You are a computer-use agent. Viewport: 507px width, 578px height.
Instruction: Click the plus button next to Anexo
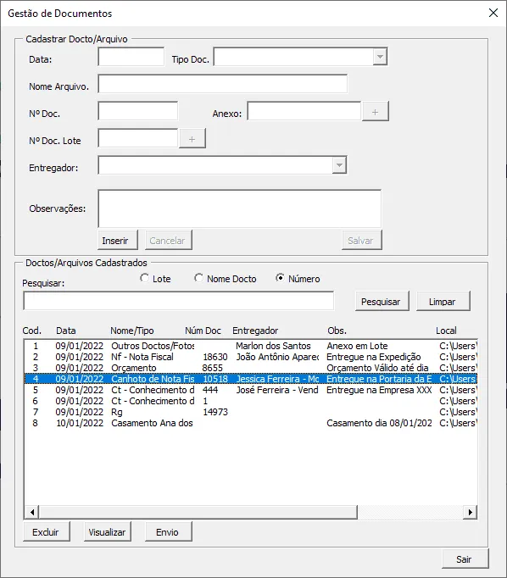click(x=375, y=112)
